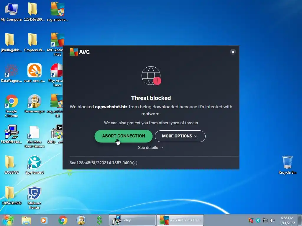
Task: Select the Recycle Bin icon
Action: coord(288,165)
